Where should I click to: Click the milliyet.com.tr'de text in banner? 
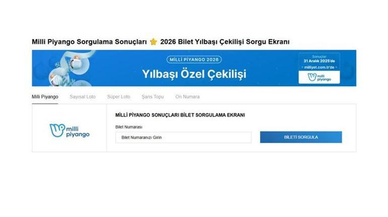pyautogui.click(x=319, y=67)
